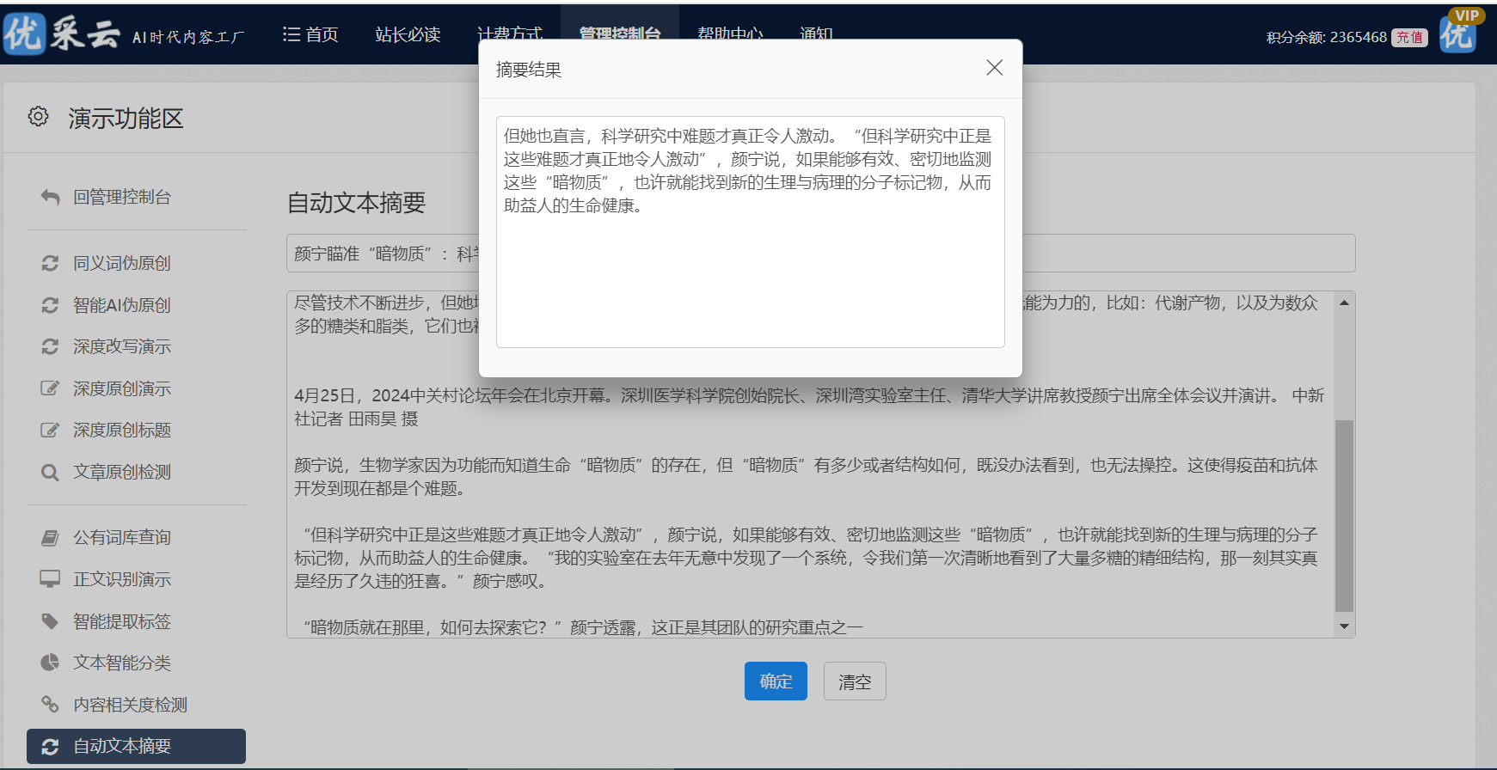
Task: Click the scrollbar down arrow in article box
Action: 1344,627
